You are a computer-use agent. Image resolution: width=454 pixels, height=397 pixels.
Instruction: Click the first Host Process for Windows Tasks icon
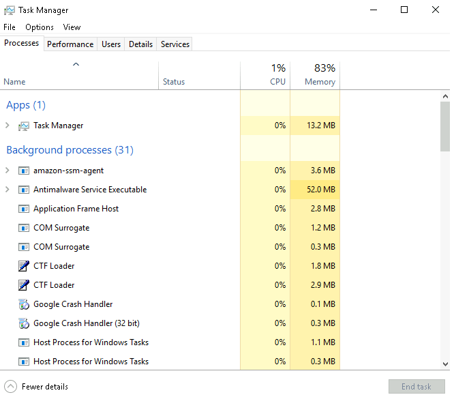pos(24,342)
